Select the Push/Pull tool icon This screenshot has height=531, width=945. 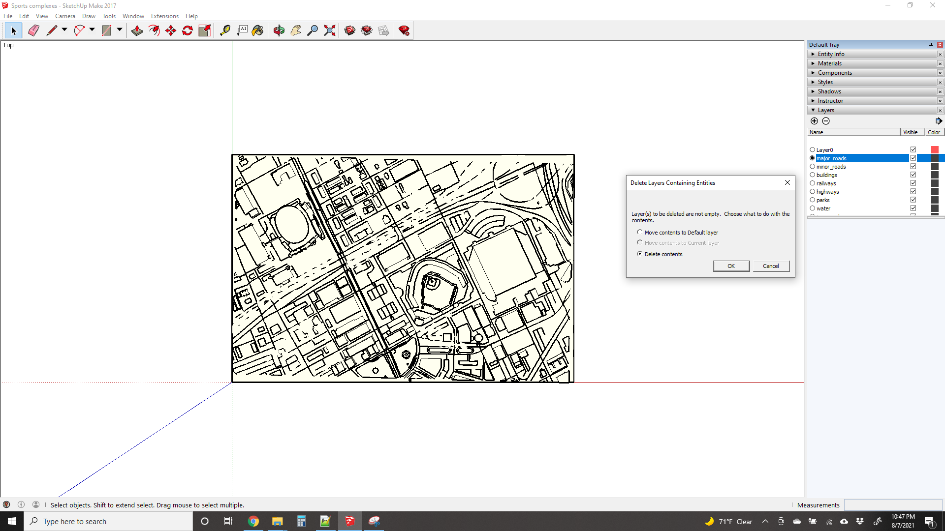point(136,30)
